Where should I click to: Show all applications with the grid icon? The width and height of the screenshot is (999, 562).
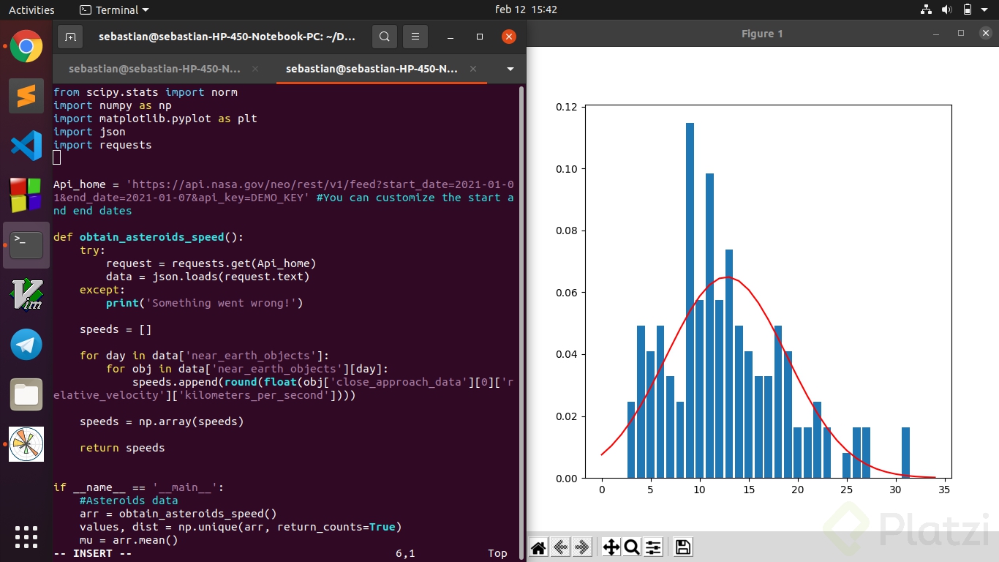pyautogui.click(x=26, y=536)
